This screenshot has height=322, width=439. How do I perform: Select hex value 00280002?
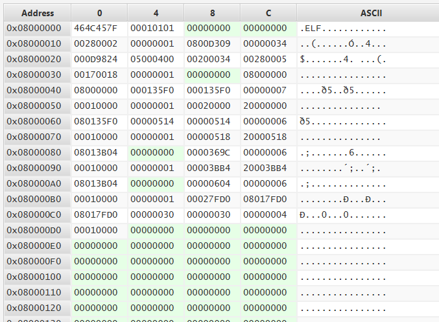point(99,43)
